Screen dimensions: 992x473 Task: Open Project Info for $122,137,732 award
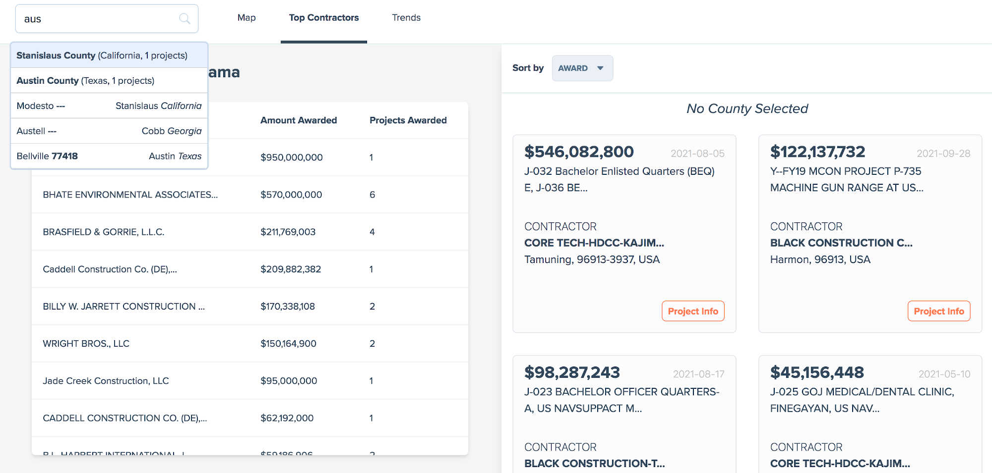[x=938, y=311]
